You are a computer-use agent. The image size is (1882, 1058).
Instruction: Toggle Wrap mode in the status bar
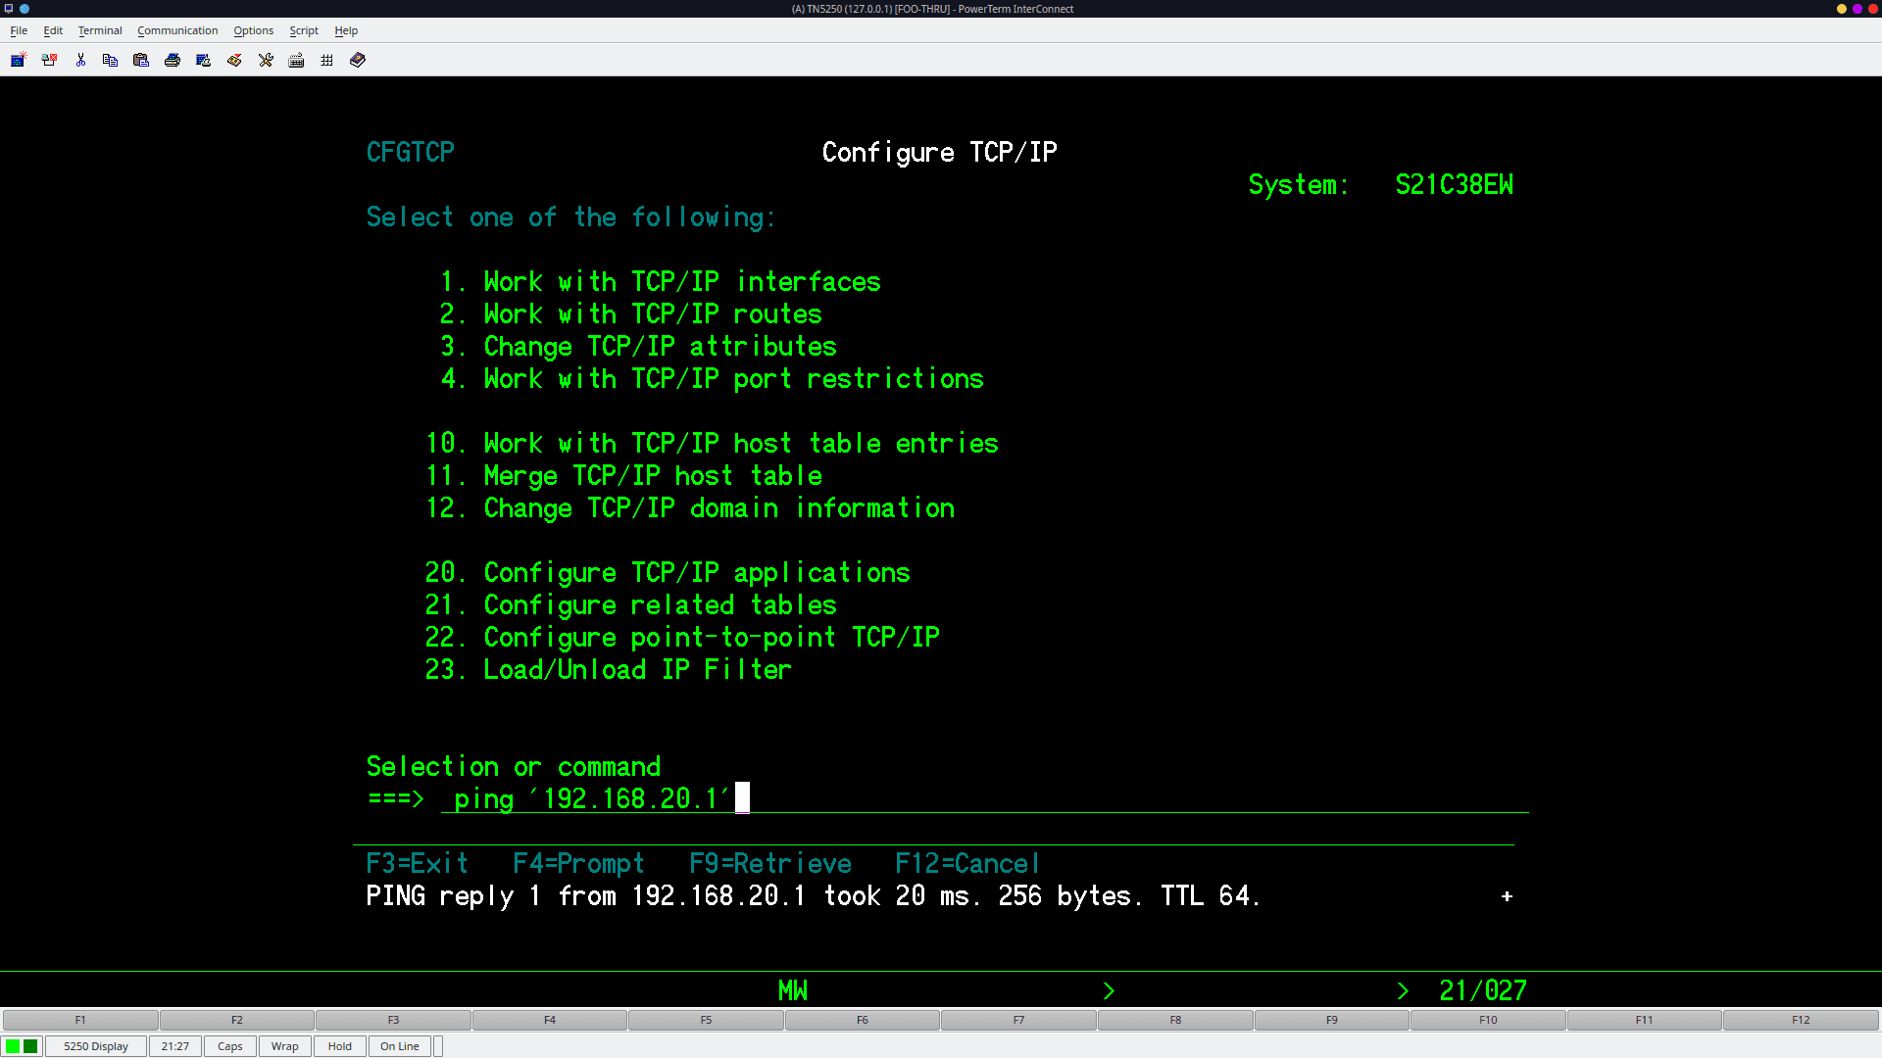point(284,1045)
